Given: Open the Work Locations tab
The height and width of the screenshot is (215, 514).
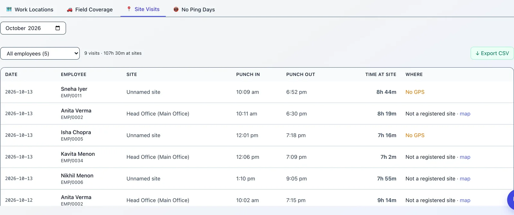Looking at the screenshot, I should [x=30, y=10].
